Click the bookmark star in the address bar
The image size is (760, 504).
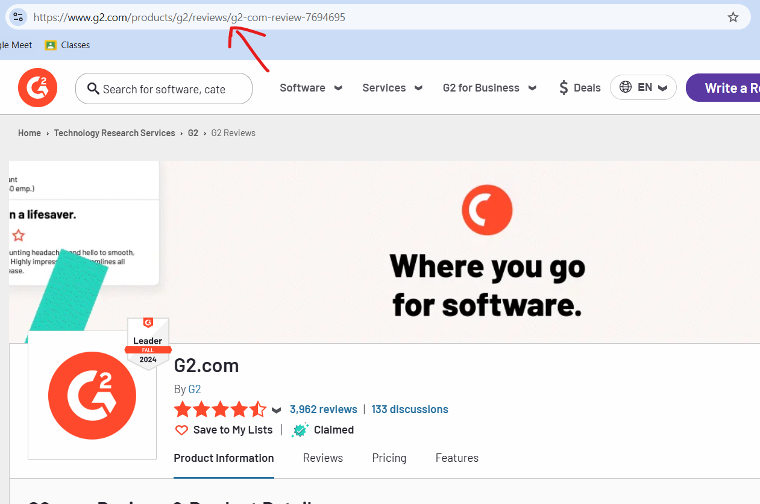[x=733, y=17]
